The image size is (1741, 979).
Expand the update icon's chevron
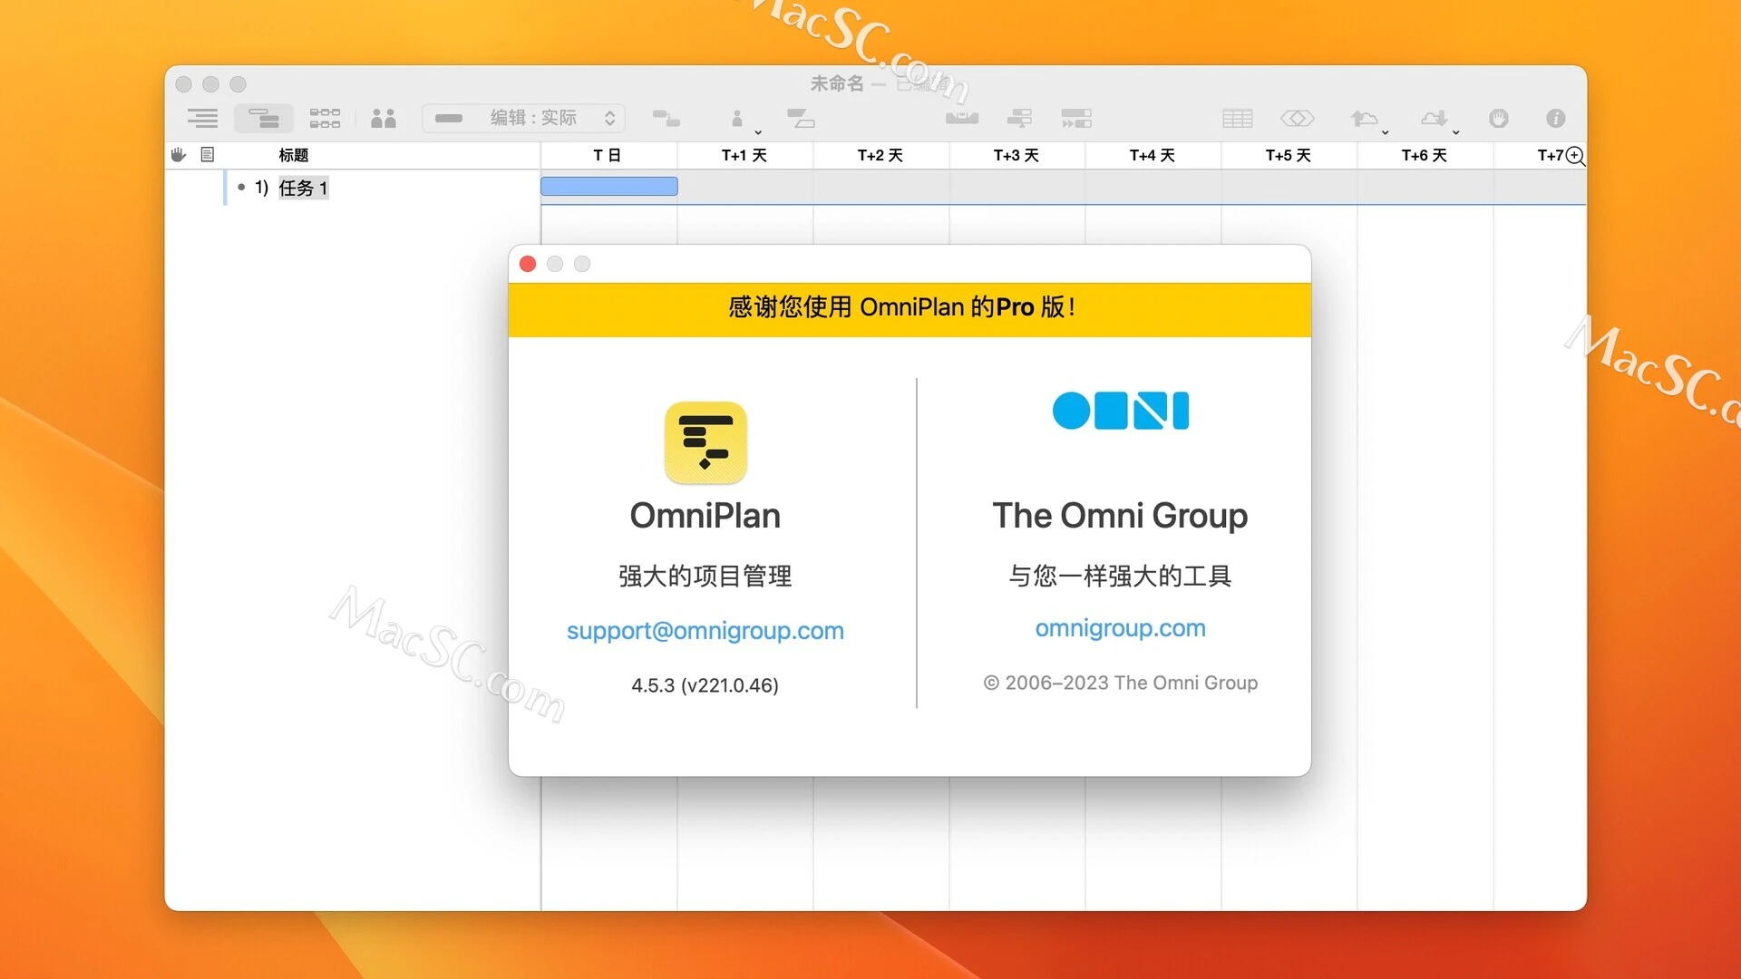[1455, 132]
